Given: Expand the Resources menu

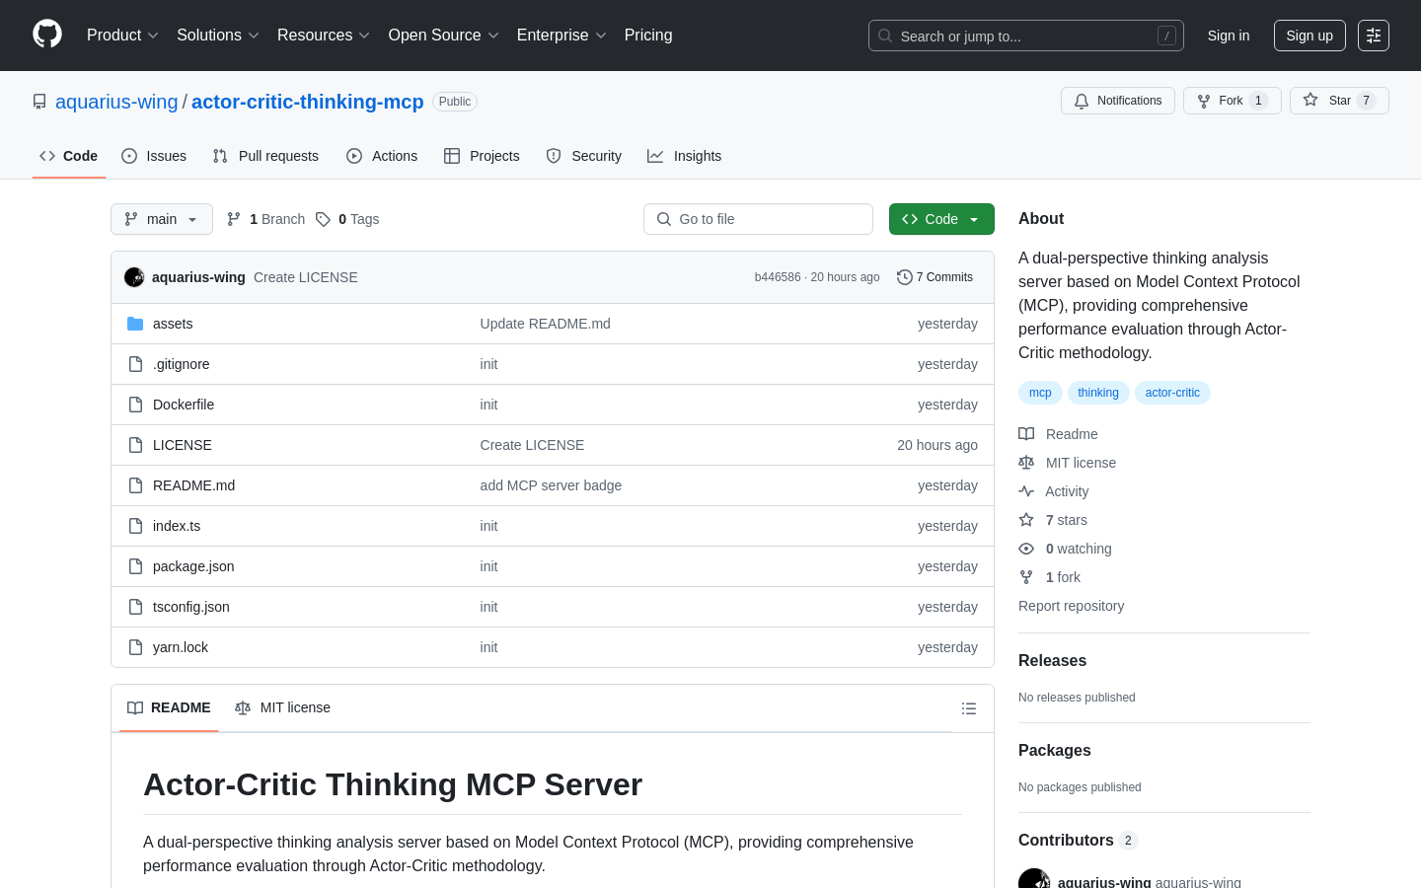Looking at the screenshot, I should click(x=324, y=36).
